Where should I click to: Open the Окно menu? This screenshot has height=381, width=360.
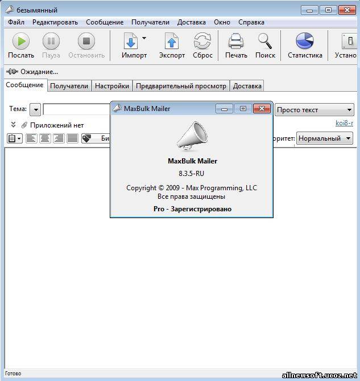point(222,22)
